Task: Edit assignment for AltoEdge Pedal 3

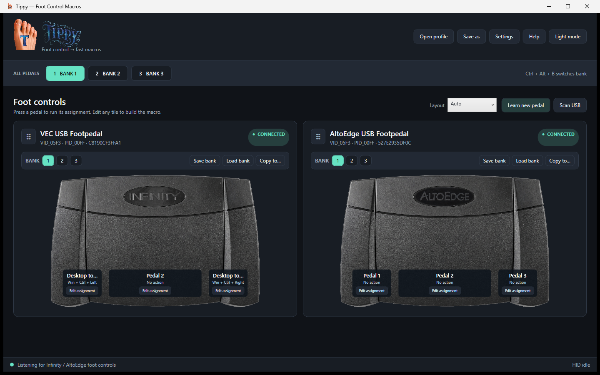Action: coord(518,291)
